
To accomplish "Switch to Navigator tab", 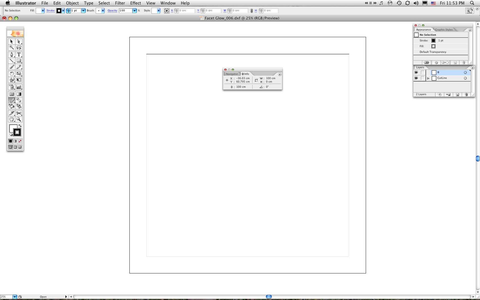I will click(x=232, y=74).
